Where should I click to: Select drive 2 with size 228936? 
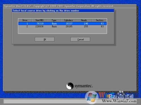(62, 26)
